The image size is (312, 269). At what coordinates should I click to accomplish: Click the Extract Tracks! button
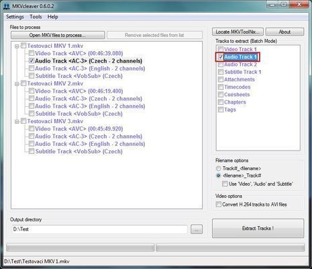pos(258,229)
